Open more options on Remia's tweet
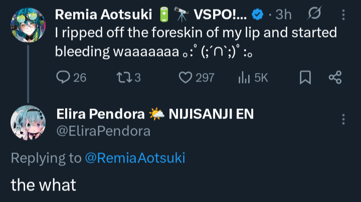The image size is (361, 202). pyautogui.click(x=343, y=14)
